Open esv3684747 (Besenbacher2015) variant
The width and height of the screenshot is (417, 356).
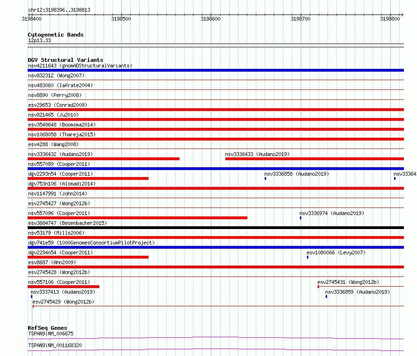67,223
